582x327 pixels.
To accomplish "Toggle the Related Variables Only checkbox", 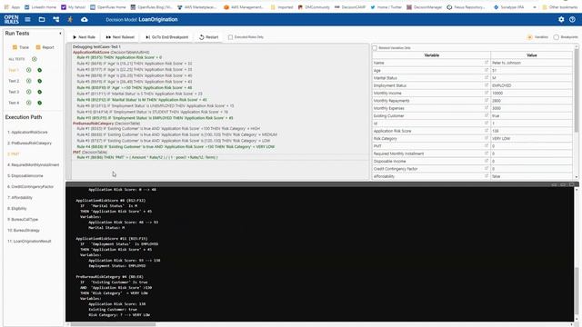I will (x=375, y=48).
